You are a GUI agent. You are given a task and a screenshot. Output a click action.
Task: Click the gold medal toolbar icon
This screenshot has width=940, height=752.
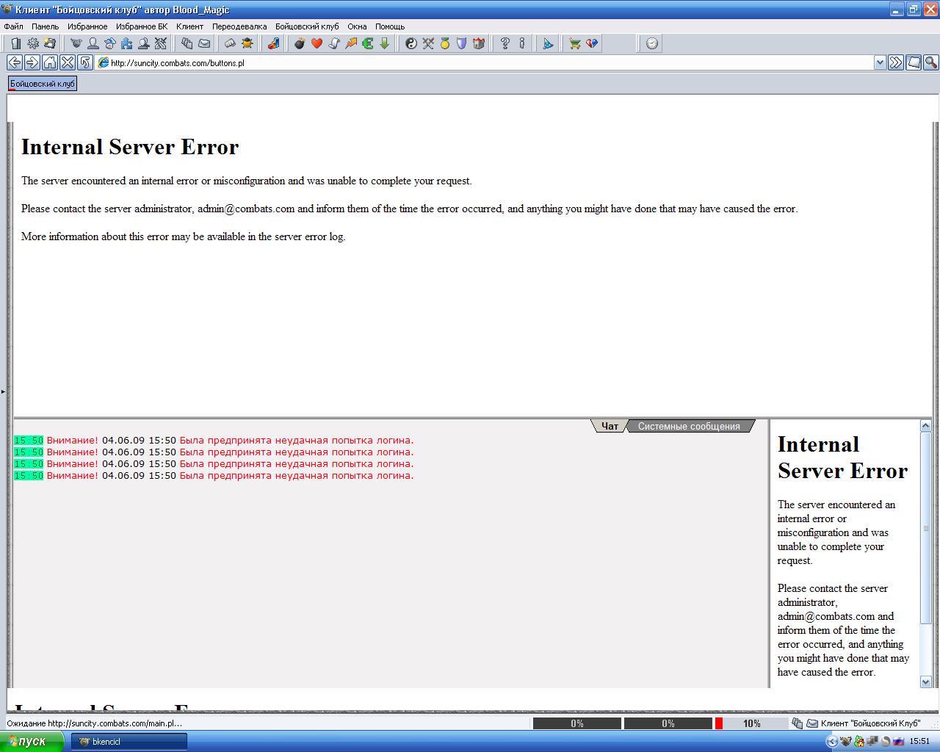(x=444, y=43)
